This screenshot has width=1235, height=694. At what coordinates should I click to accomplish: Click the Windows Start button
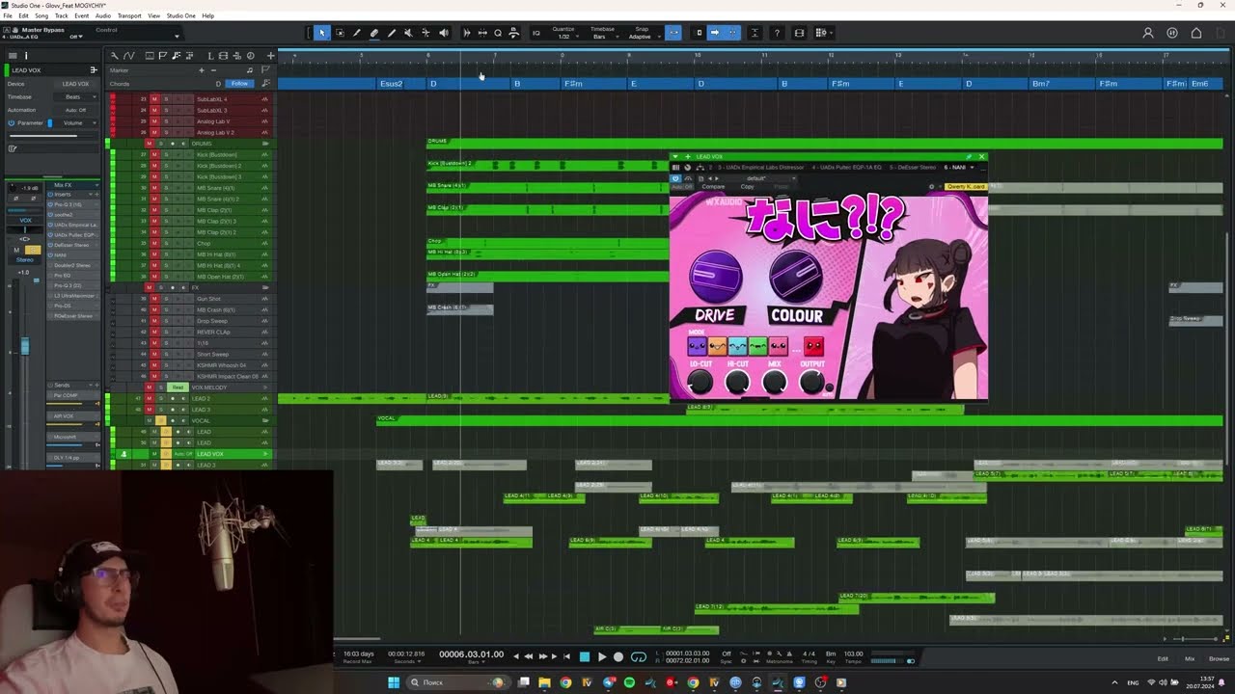[x=394, y=682]
